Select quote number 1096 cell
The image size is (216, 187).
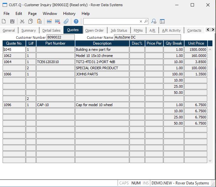coord(14,105)
